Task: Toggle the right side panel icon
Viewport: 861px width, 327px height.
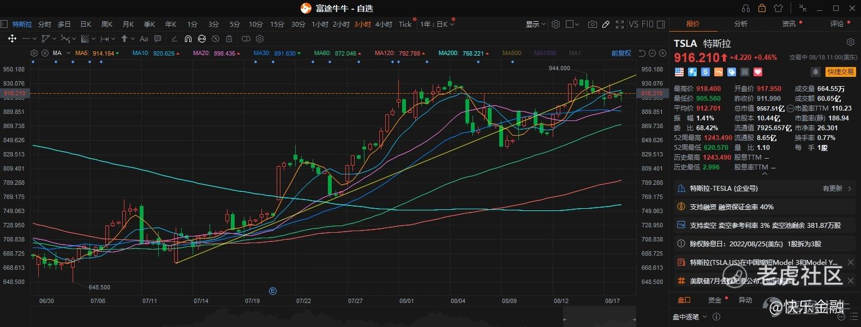Action: pos(661,24)
